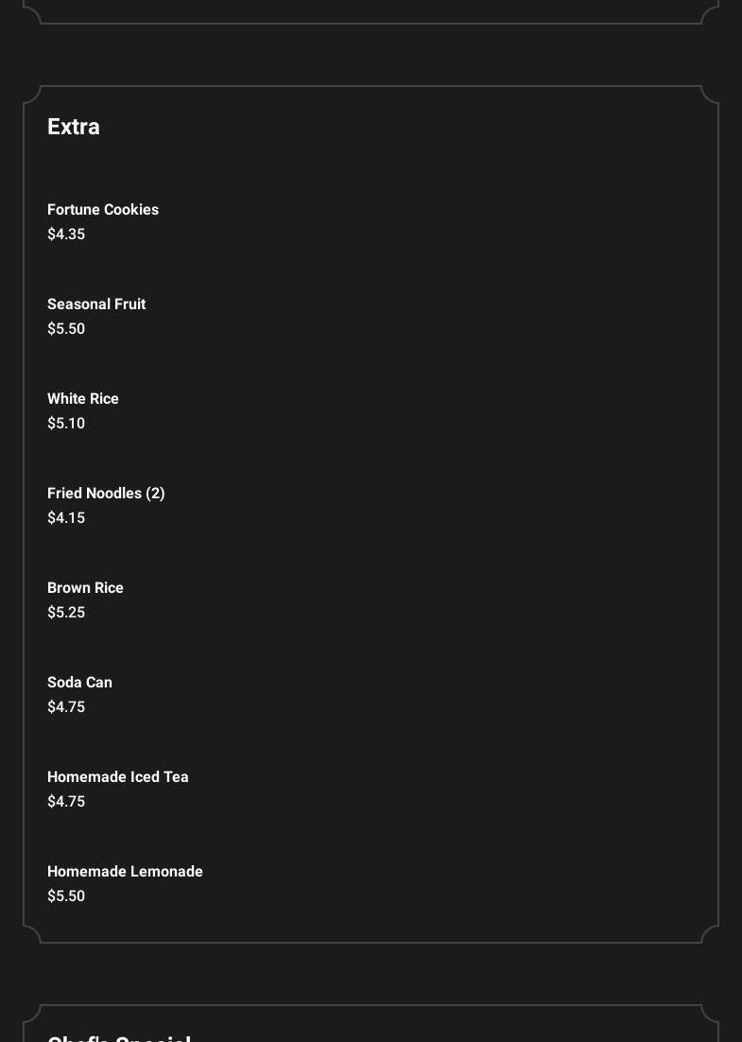Select the Soda Can item

[x=79, y=683]
